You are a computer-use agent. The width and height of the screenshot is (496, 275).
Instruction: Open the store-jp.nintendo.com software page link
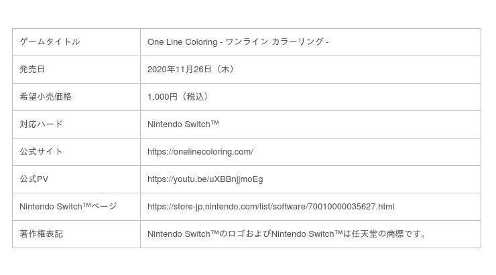[x=270, y=207]
